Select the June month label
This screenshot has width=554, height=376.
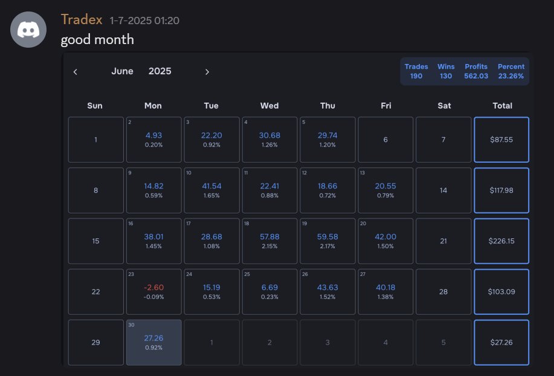(122, 71)
